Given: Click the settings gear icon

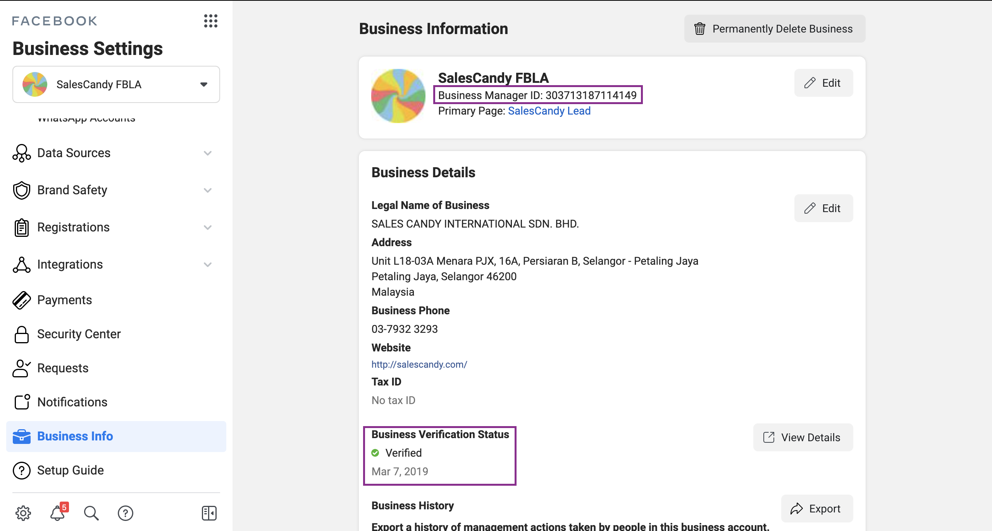Looking at the screenshot, I should click(23, 513).
